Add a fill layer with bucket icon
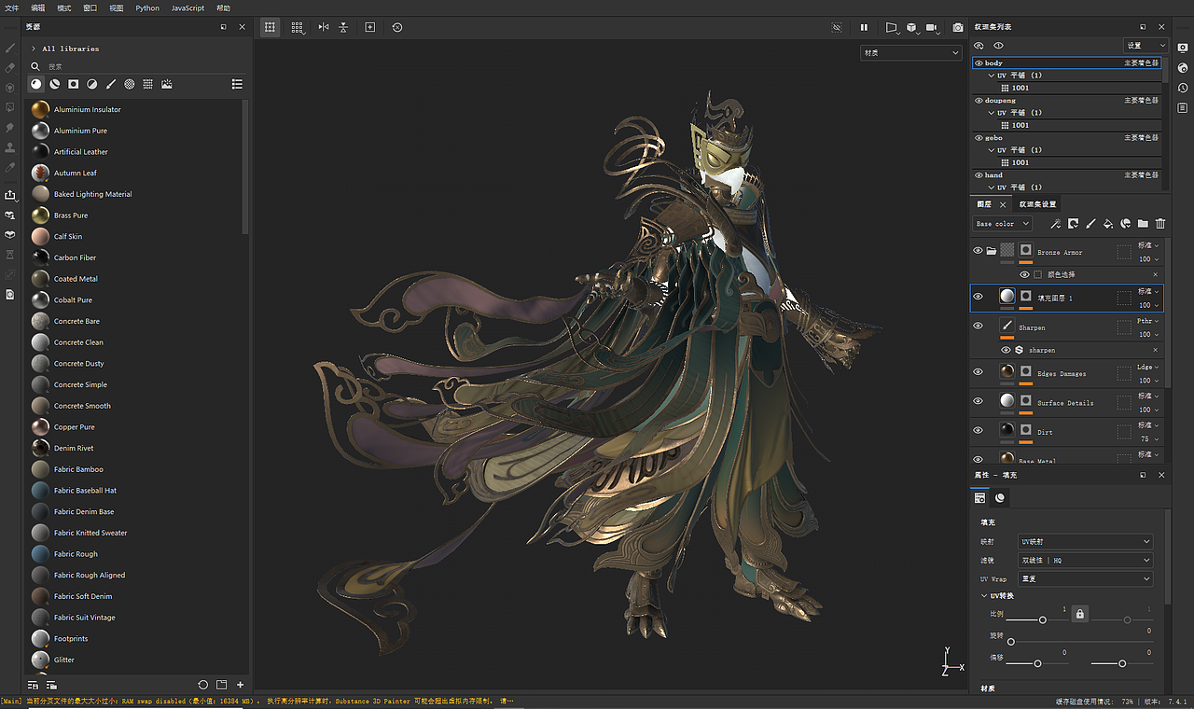Image resolution: width=1194 pixels, height=709 pixels. pos(1108,224)
